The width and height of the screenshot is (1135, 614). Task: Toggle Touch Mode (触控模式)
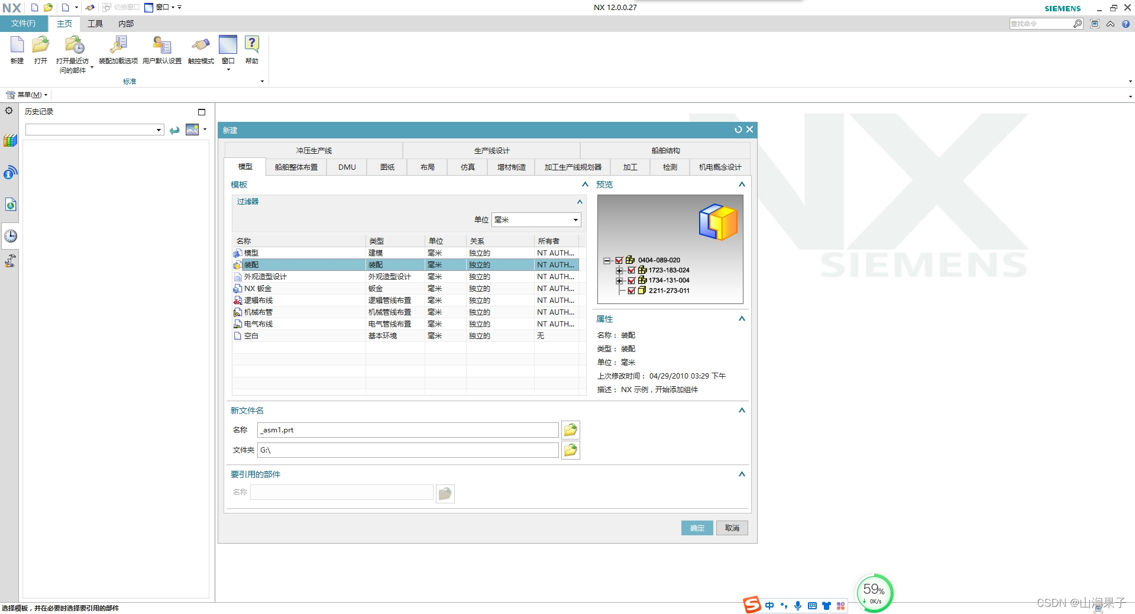(x=201, y=50)
